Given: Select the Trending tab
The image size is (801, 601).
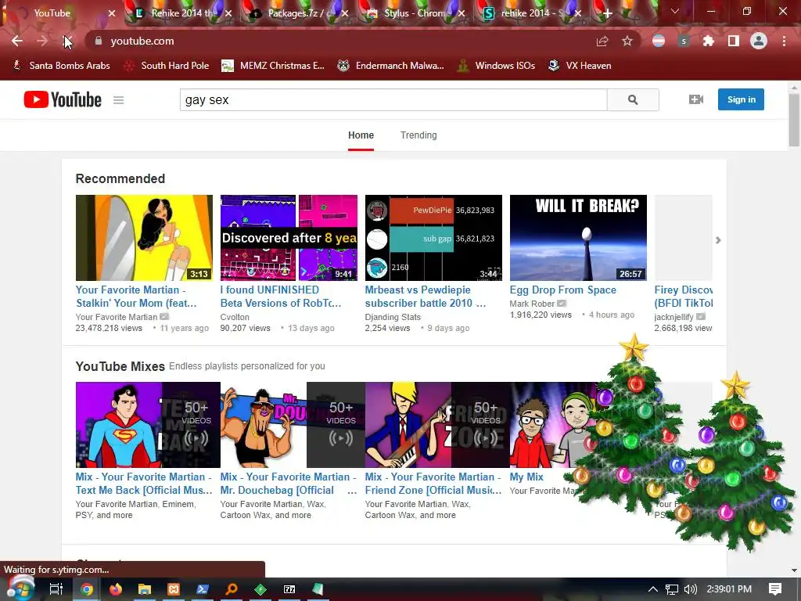Looking at the screenshot, I should [x=418, y=135].
